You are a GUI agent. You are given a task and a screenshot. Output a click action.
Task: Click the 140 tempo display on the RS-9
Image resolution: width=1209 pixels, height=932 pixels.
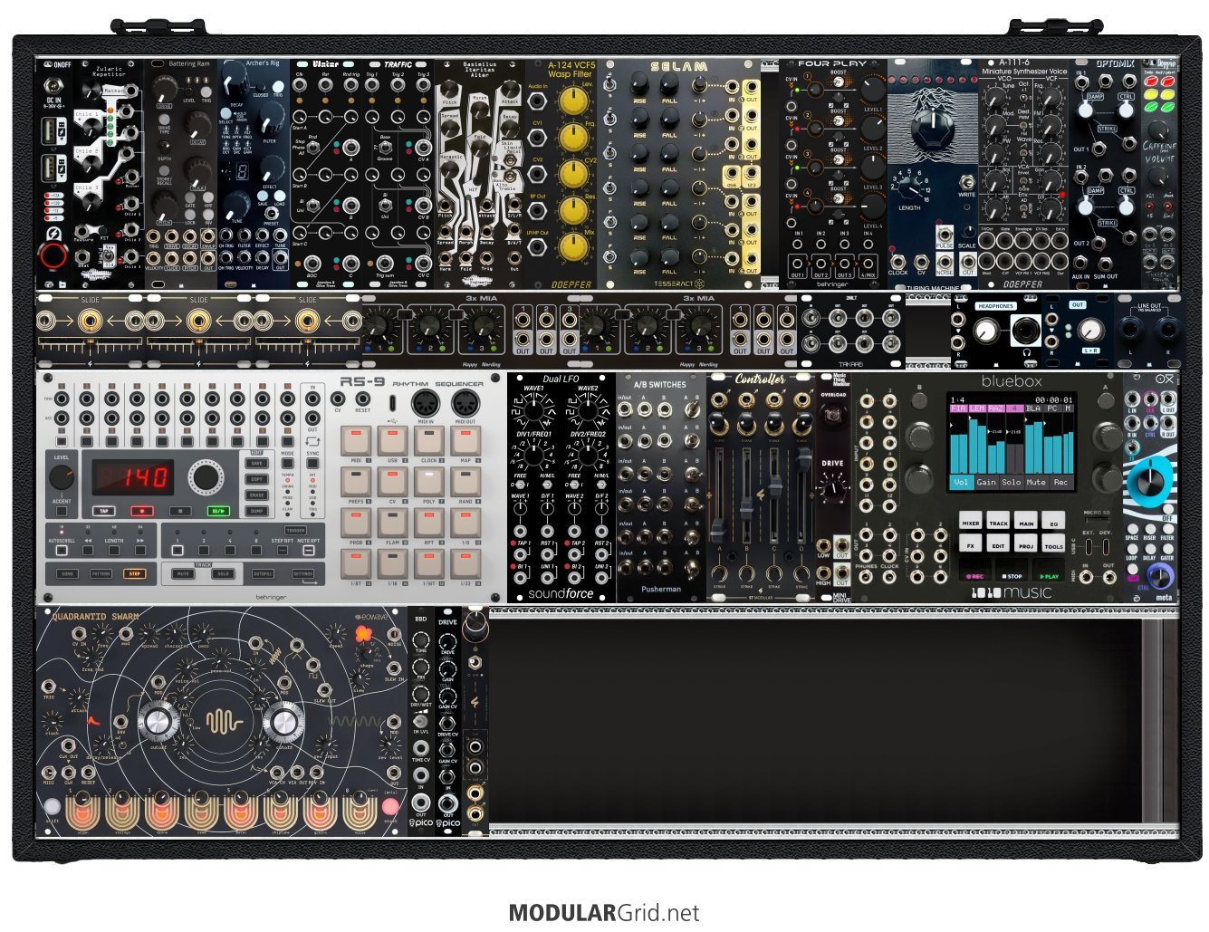click(x=133, y=477)
